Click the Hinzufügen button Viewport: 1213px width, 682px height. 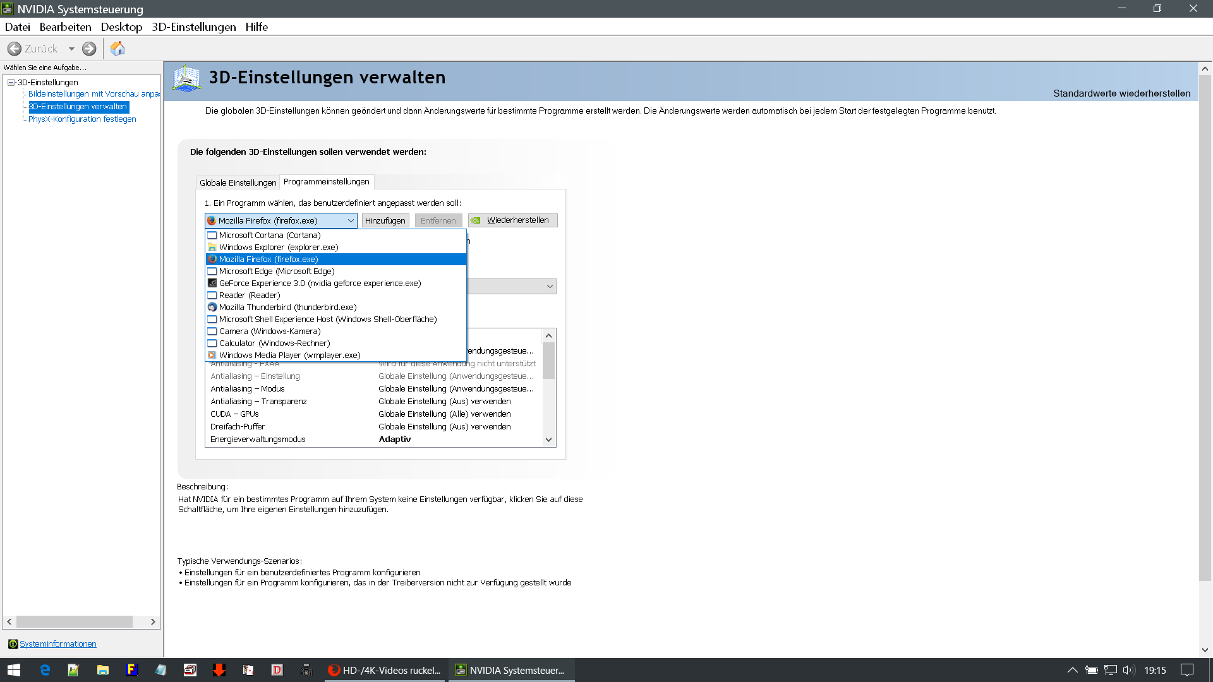[385, 220]
